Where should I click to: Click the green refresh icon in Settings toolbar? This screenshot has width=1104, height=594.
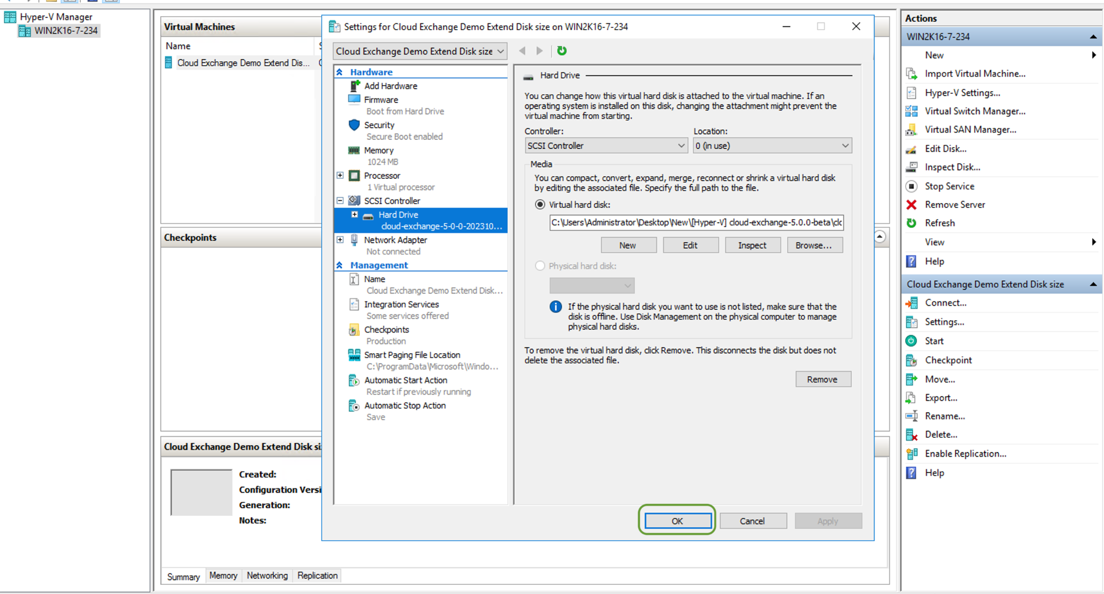[x=562, y=51]
